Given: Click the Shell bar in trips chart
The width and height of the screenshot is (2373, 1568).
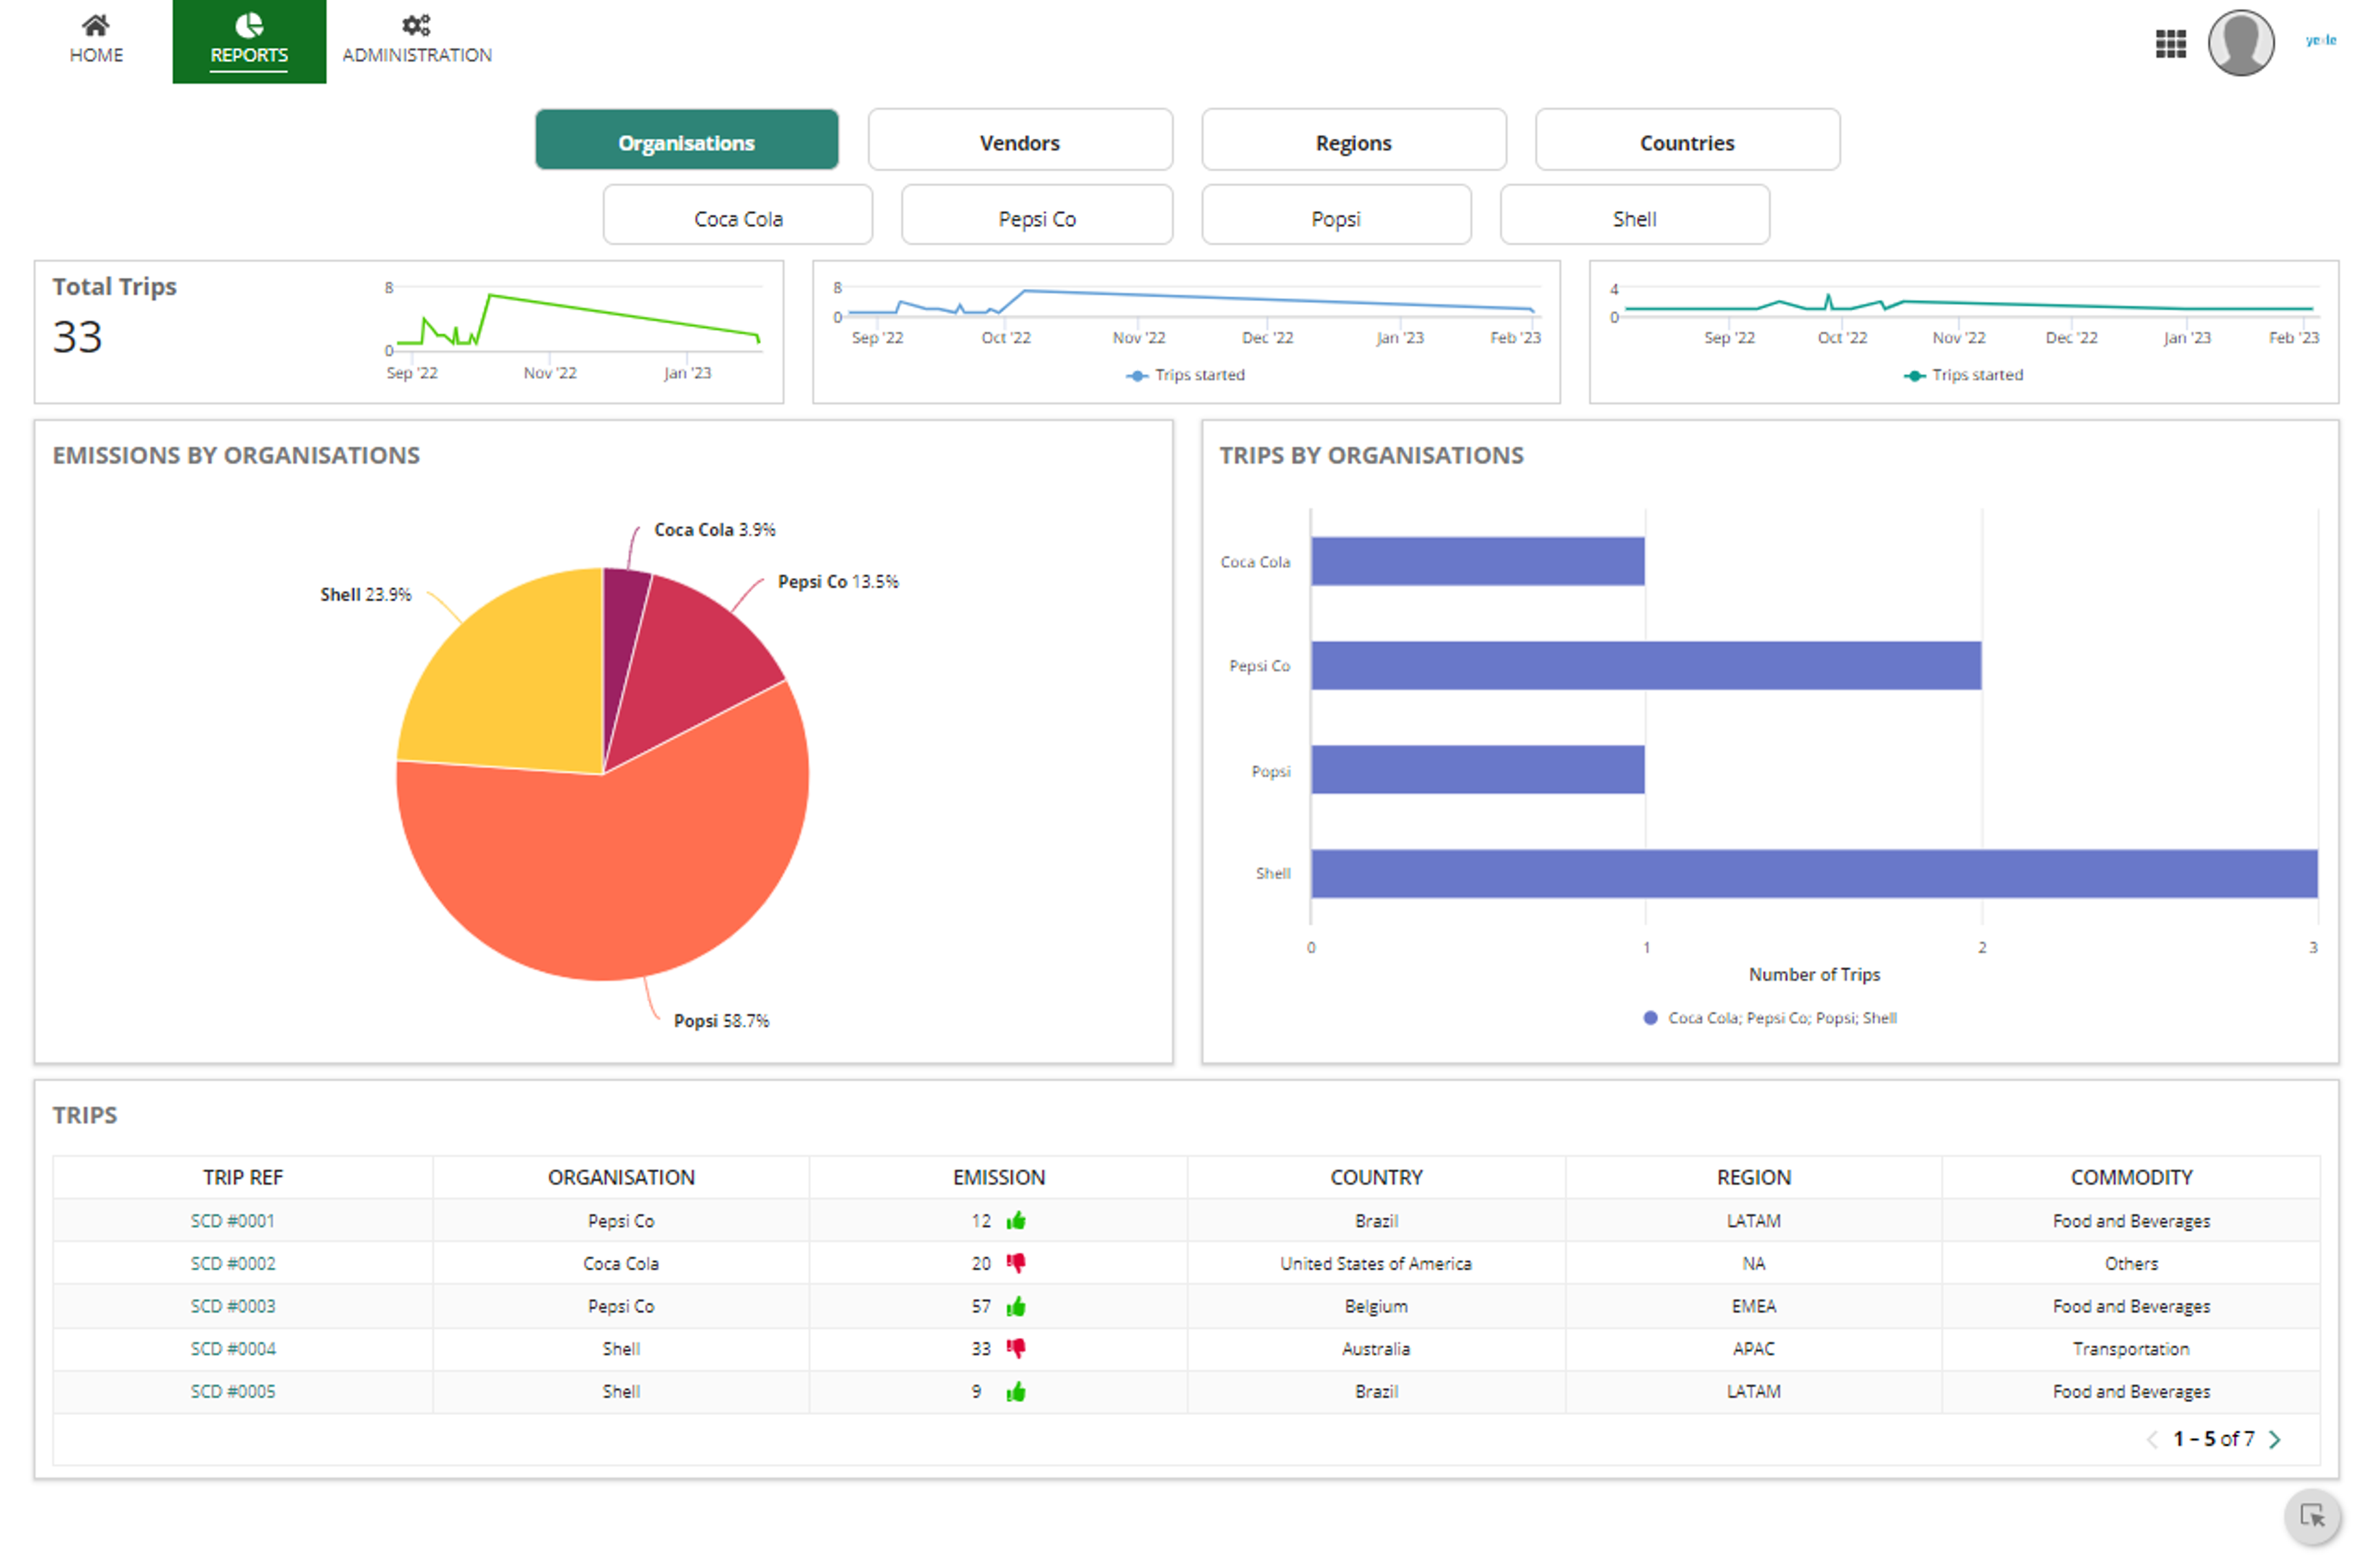Looking at the screenshot, I should pos(1814,874).
